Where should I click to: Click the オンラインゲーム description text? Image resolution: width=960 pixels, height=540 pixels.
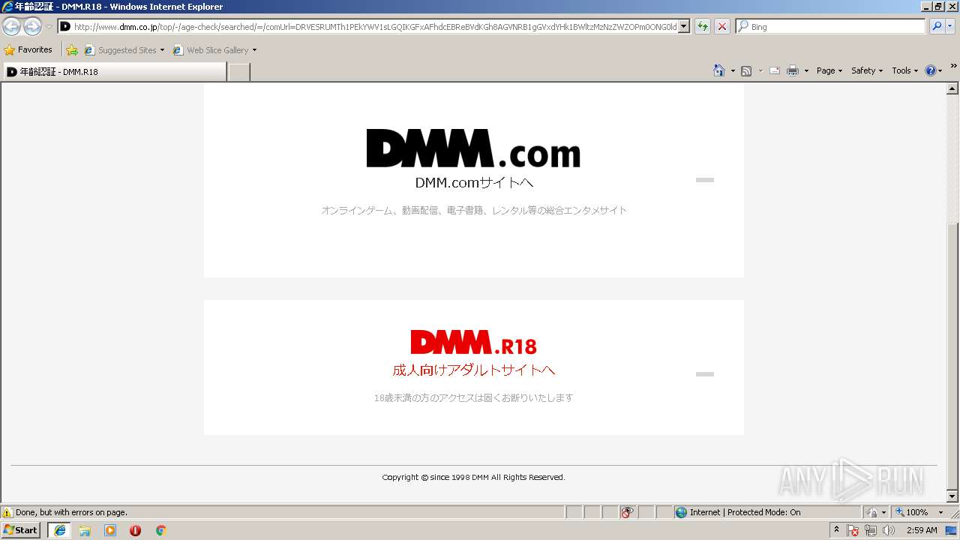[x=474, y=211]
